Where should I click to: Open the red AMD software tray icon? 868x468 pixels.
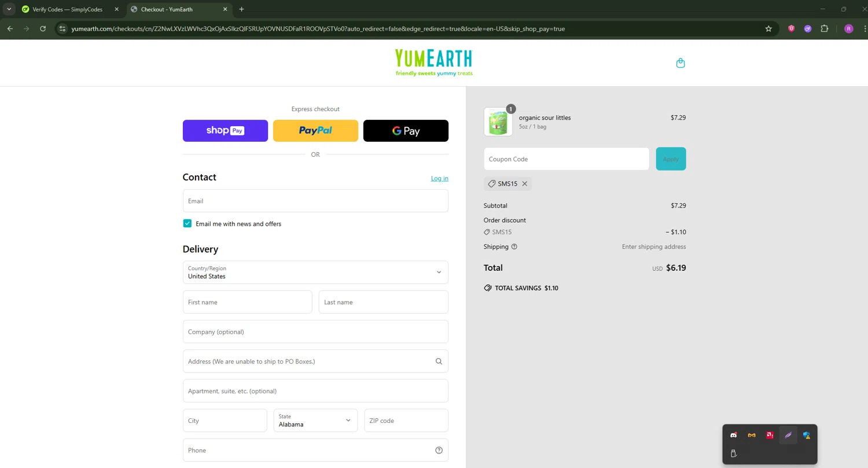[x=770, y=435]
